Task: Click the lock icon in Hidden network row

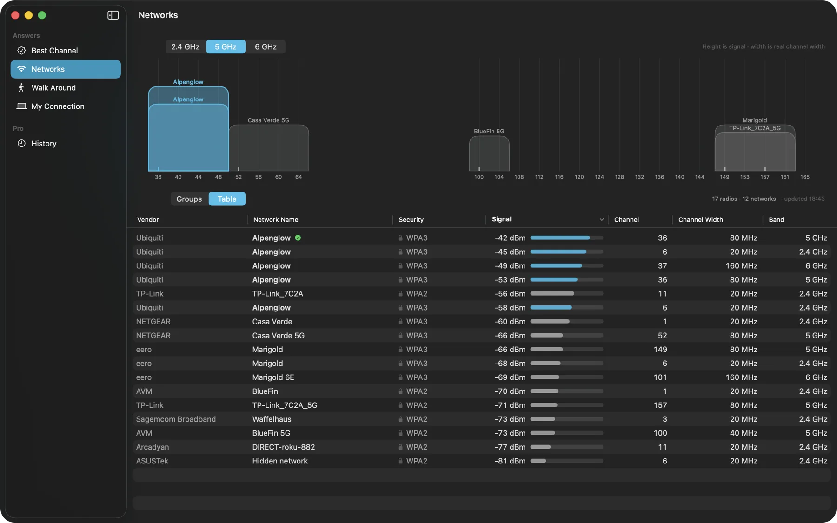Action: (x=400, y=461)
